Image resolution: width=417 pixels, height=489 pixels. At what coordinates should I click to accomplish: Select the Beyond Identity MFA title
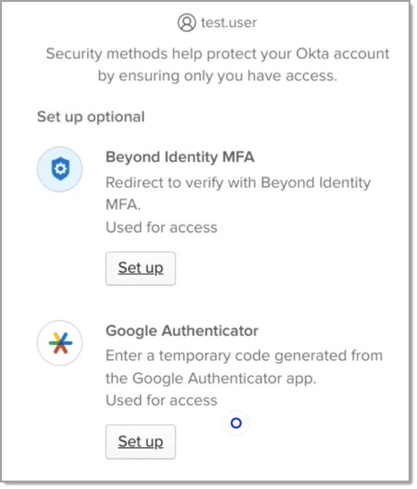(x=180, y=157)
